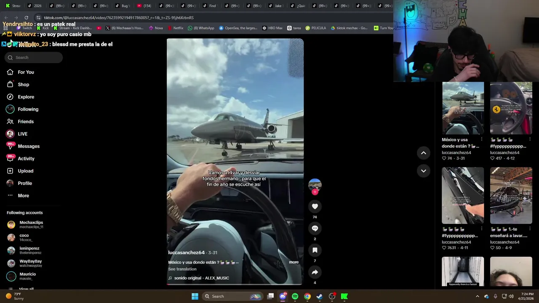Open Steam from the taskbar
This screenshot has width=539, height=303.
320,296
